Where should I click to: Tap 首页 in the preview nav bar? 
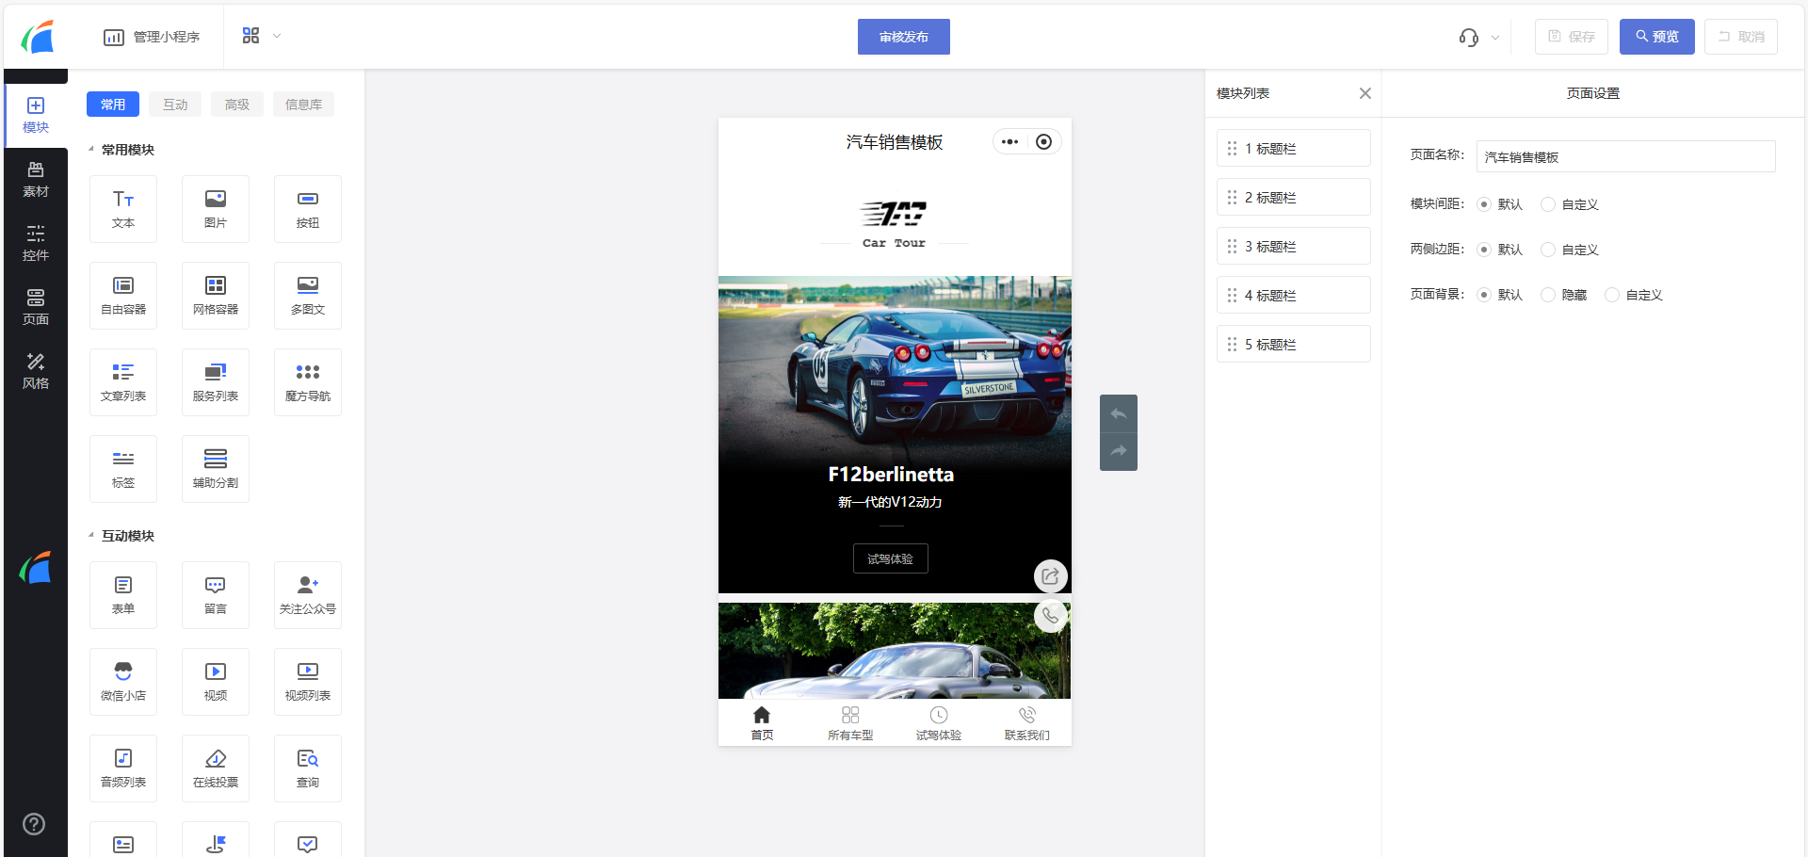762,723
